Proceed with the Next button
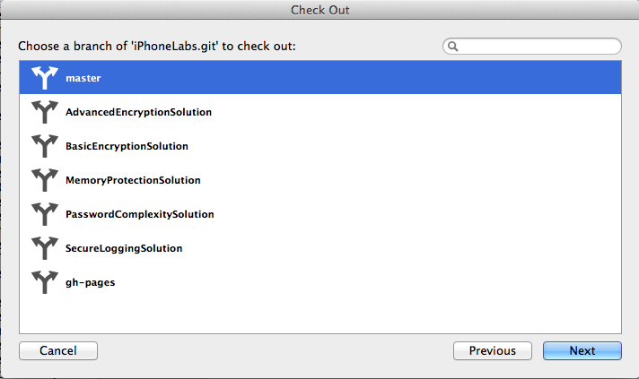Image resolution: width=639 pixels, height=379 pixels. pos(582,350)
